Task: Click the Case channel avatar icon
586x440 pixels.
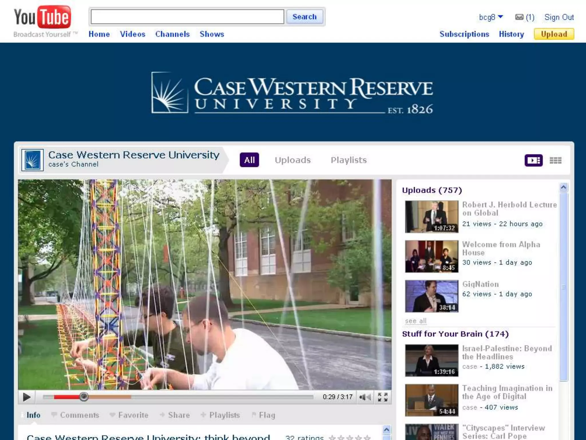Action: tap(33, 160)
